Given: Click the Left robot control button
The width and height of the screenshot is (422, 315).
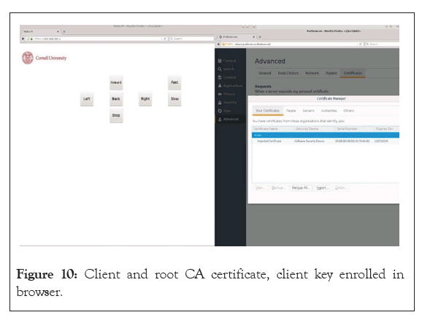Looking at the screenshot, I should point(87,99).
